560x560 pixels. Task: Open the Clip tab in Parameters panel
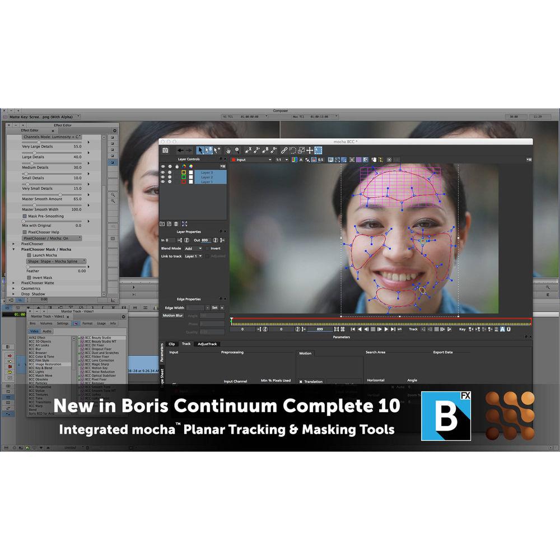click(x=173, y=344)
